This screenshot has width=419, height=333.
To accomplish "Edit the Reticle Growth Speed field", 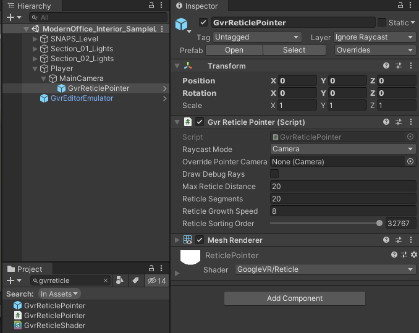I will tap(343, 211).
